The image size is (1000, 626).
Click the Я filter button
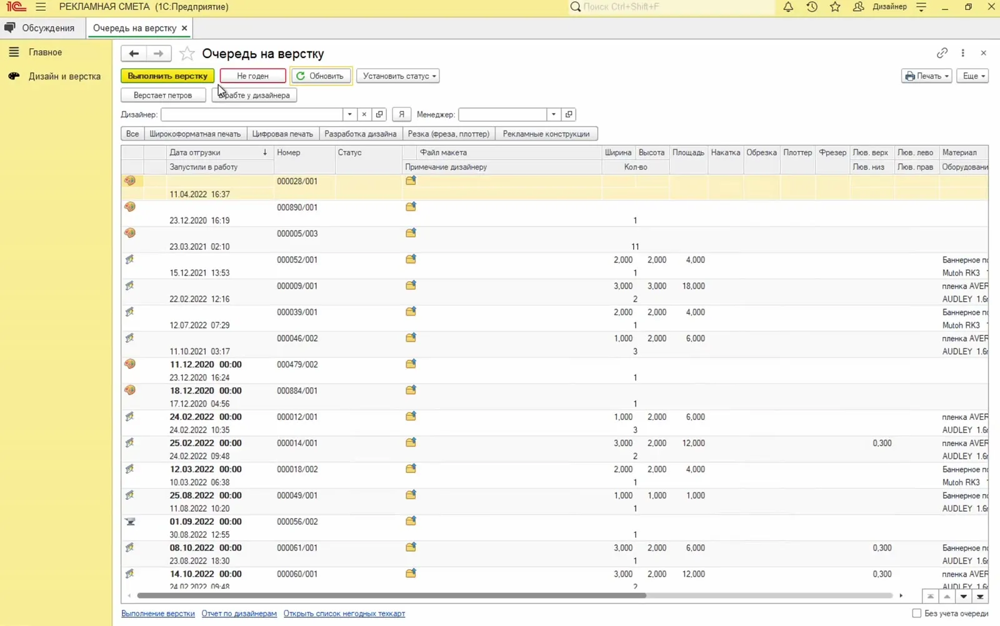401,114
